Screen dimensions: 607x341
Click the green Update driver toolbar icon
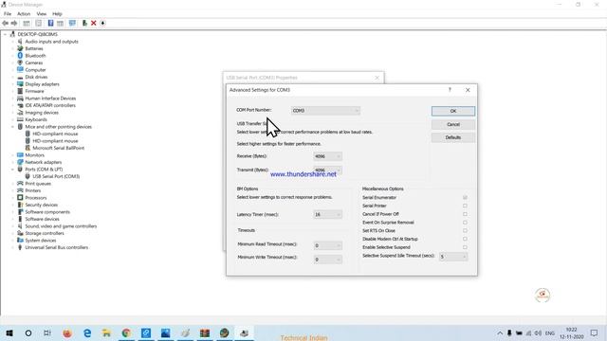click(84, 23)
